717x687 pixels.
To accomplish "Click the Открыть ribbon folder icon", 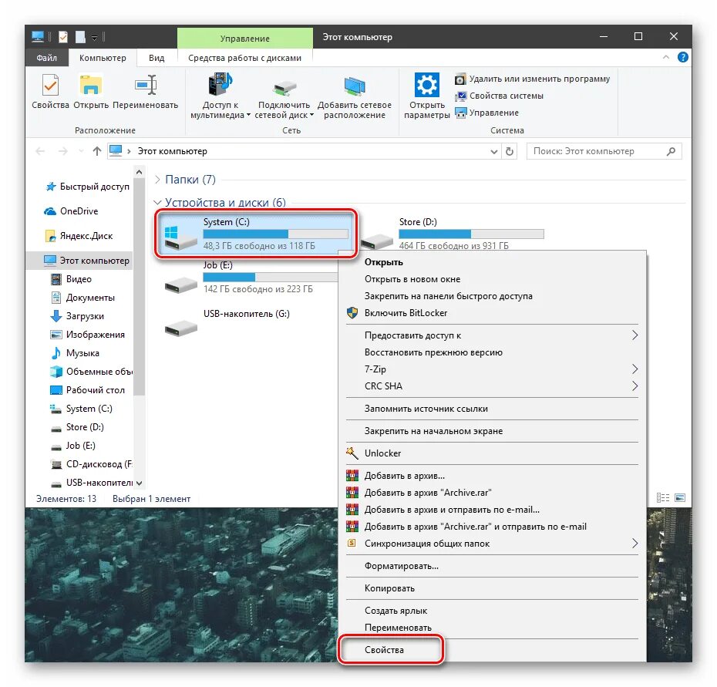I will pos(91,86).
